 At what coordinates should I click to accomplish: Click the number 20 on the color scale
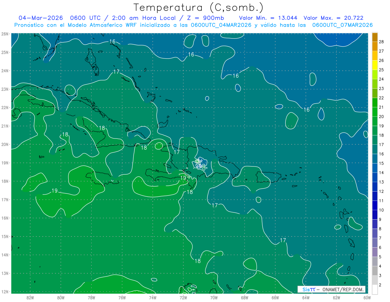click(381, 116)
